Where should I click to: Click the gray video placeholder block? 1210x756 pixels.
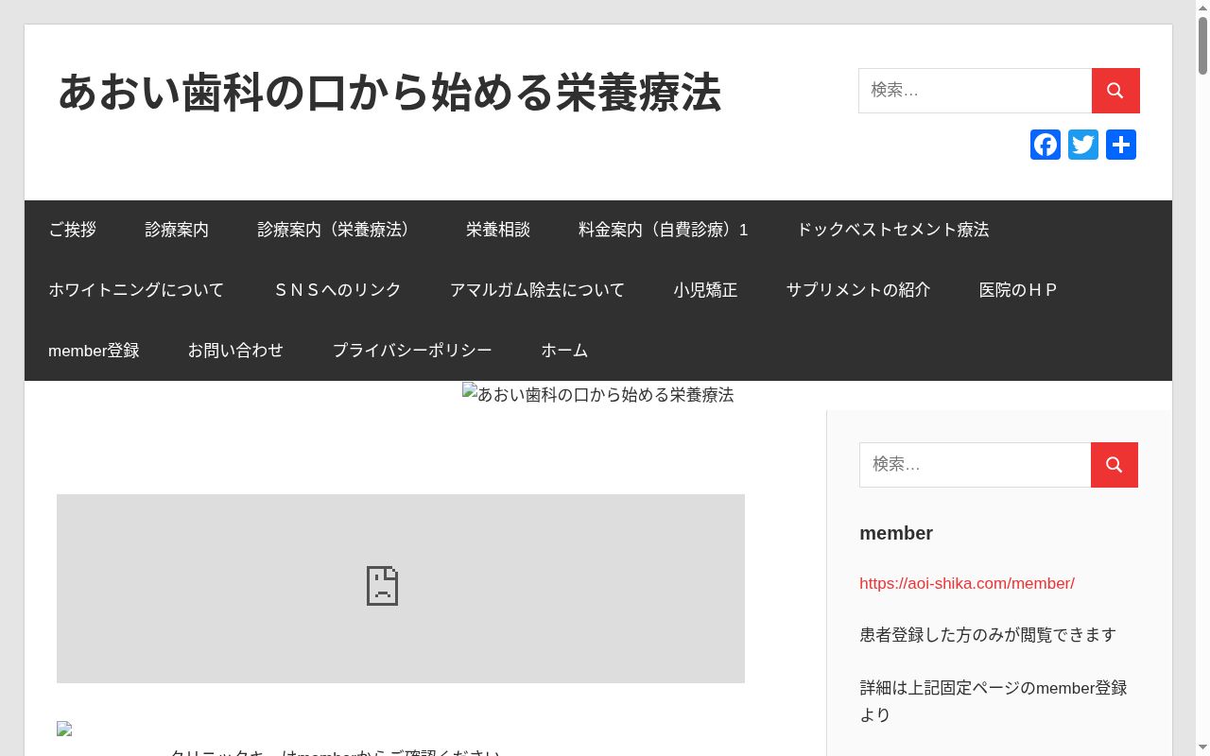401,589
